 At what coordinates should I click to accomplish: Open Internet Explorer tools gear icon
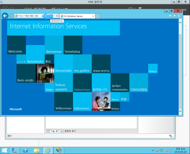pyautogui.click(x=179, y=16)
